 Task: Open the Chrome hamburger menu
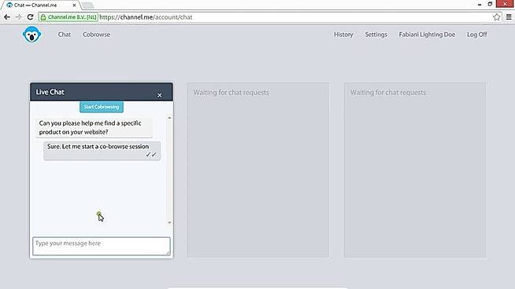(509, 17)
